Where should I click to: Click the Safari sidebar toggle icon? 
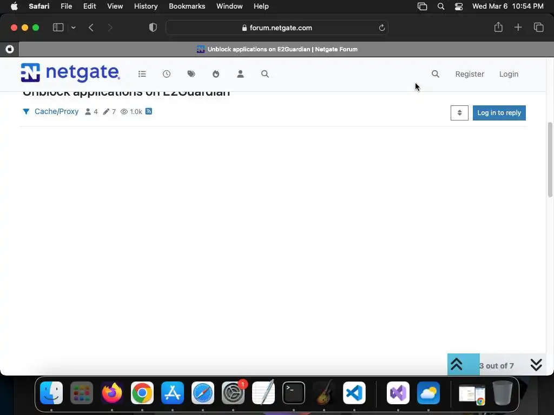point(58,28)
